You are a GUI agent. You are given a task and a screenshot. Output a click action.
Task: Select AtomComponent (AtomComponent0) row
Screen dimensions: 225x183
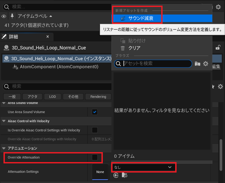(59, 67)
